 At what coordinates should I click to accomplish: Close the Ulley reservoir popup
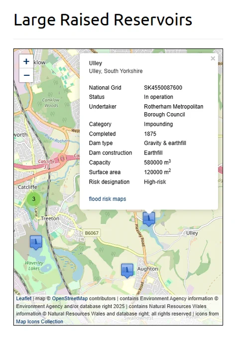click(213, 59)
